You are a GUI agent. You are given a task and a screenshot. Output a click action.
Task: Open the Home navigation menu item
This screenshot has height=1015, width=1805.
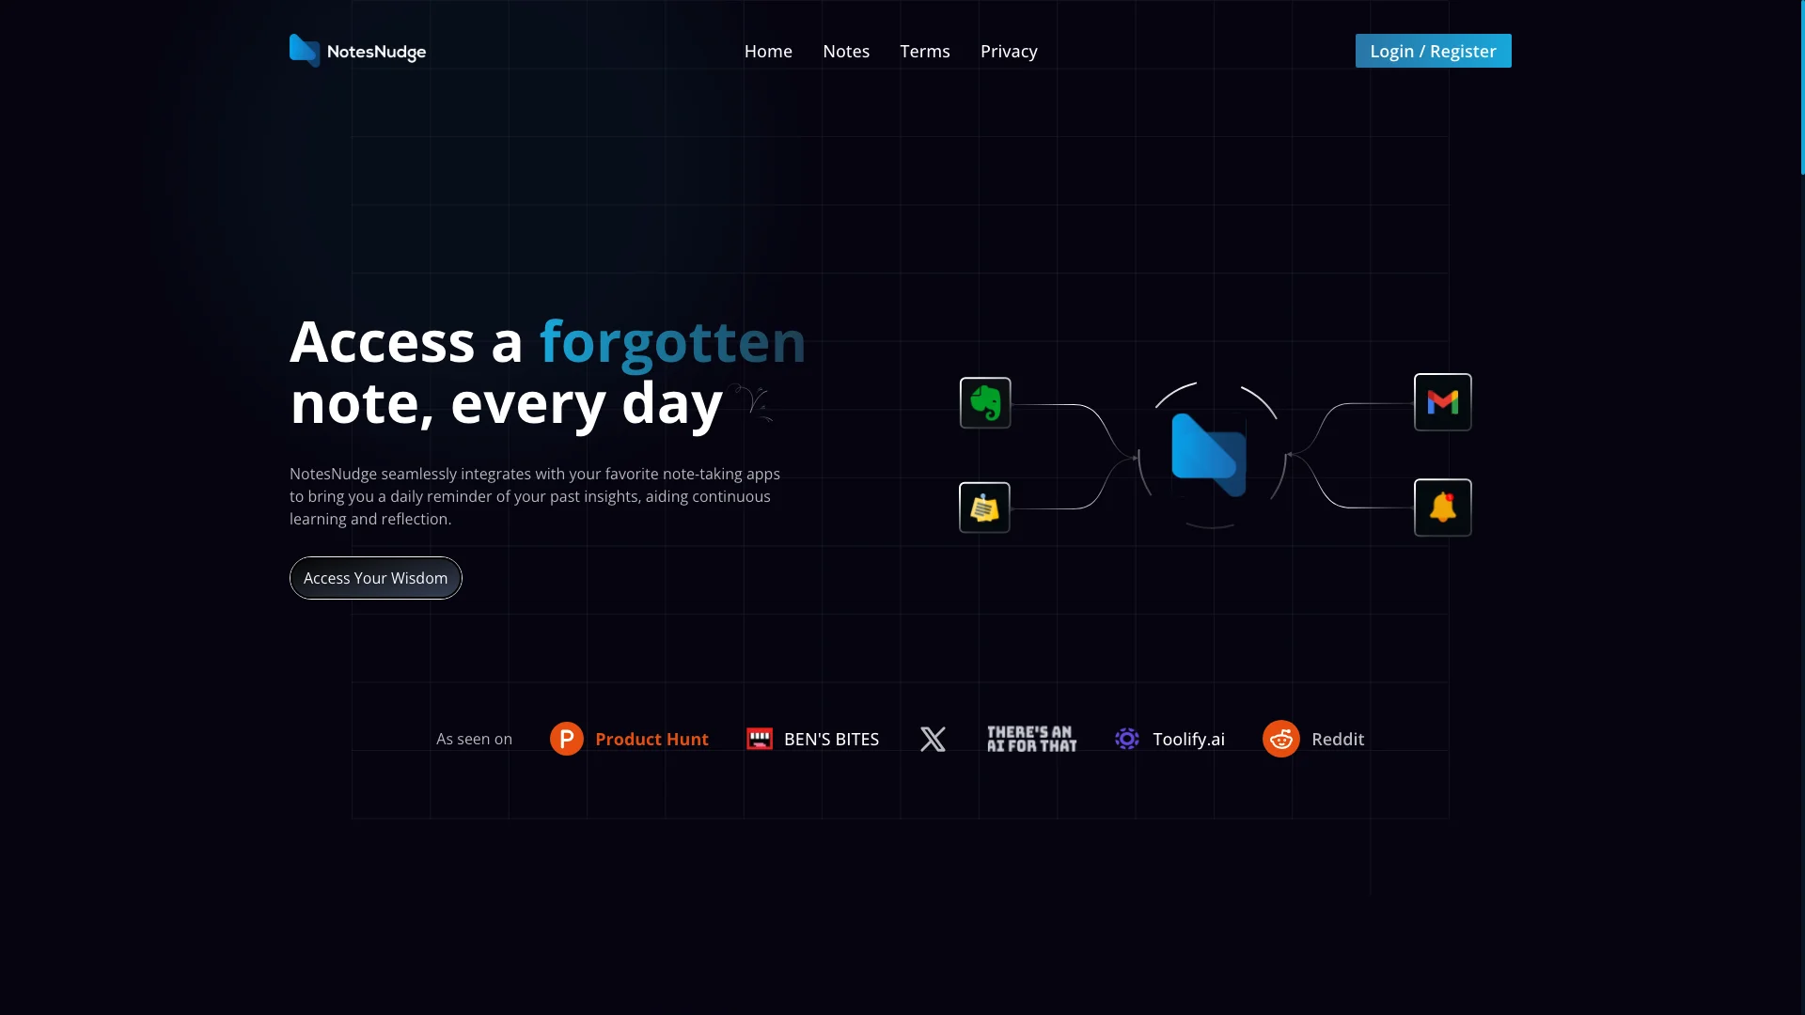click(767, 51)
